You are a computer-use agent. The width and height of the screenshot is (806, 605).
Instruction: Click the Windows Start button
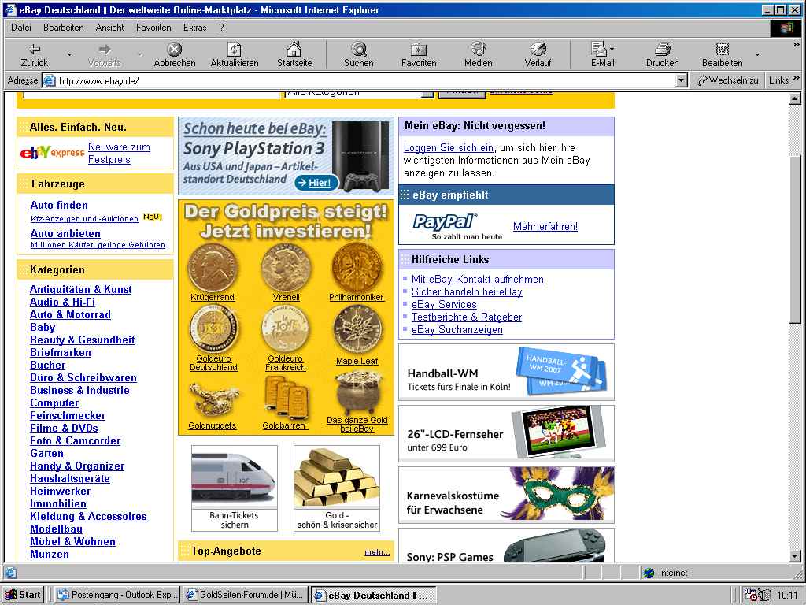click(x=24, y=595)
